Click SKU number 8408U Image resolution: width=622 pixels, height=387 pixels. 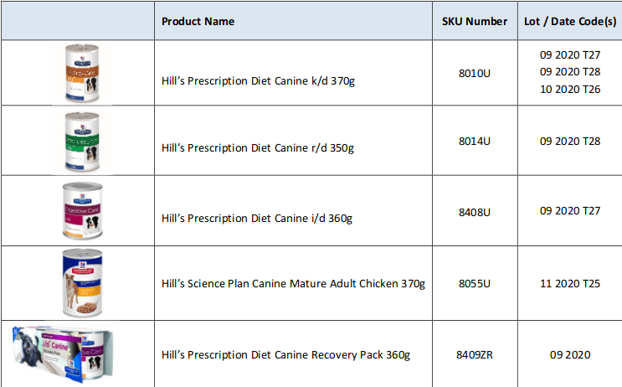(475, 212)
